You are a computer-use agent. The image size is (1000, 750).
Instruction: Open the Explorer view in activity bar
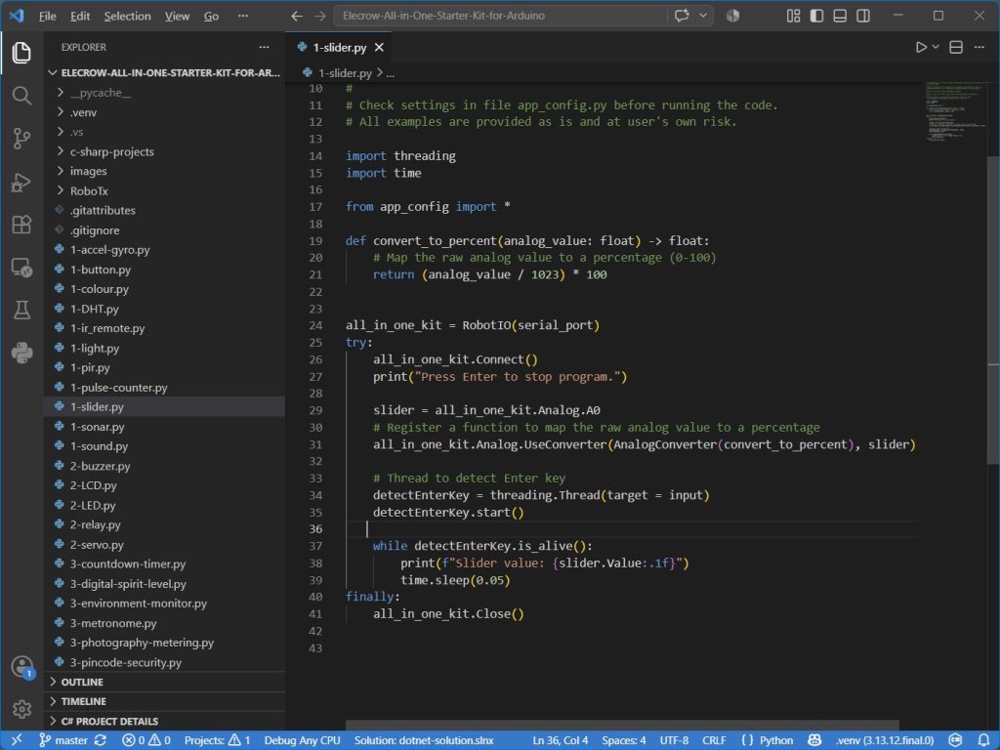click(x=21, y=53)
